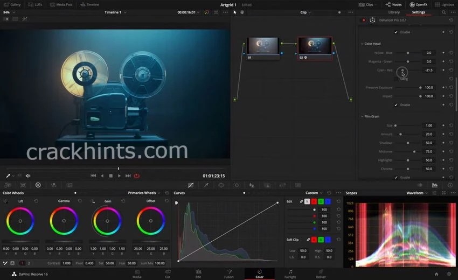Open the Scopes Waveform dropdown

(417, 193)
